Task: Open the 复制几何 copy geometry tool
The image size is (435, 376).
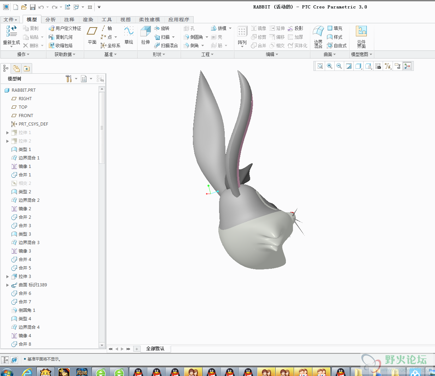Action: 61,37
